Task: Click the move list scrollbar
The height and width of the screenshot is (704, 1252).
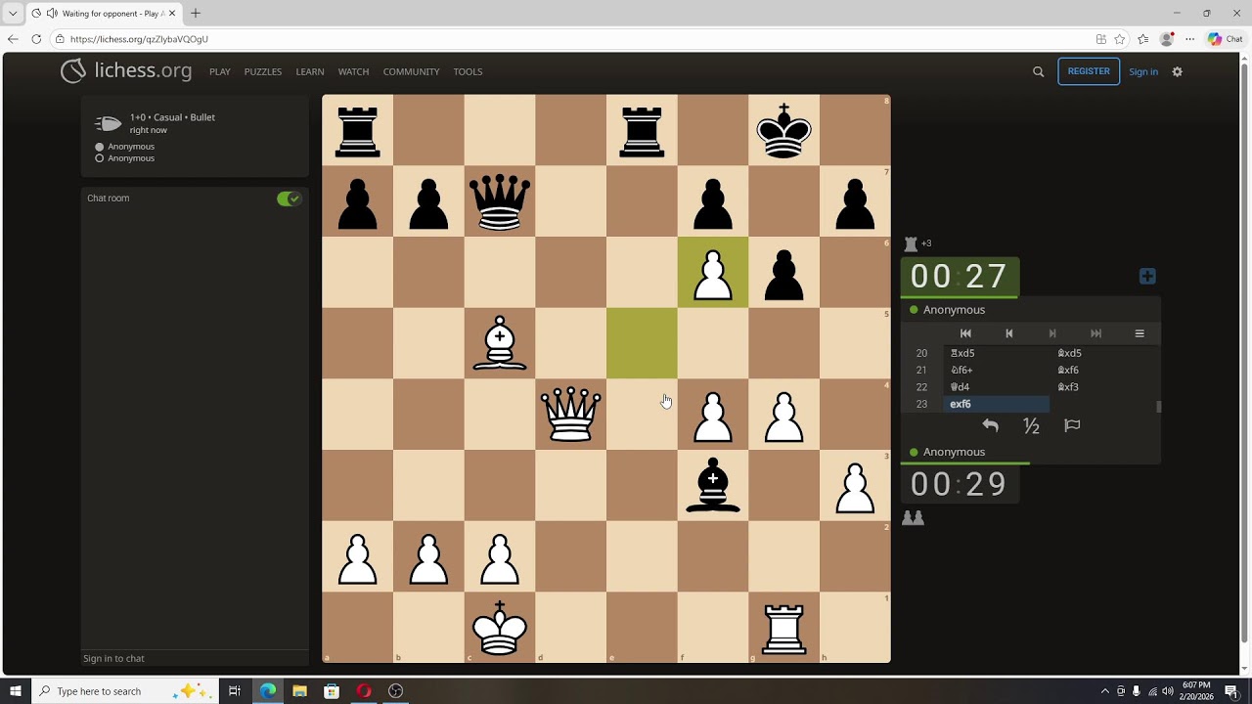Action: (1158, 406)
